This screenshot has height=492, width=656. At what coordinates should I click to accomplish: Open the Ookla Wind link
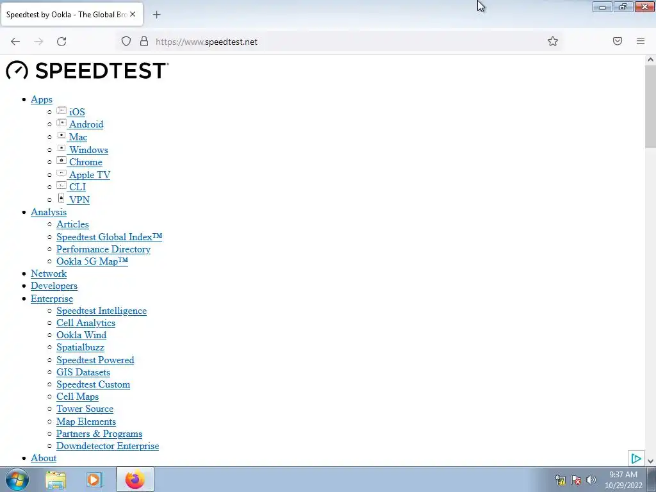pyautogui.click(x=81, y=335)
